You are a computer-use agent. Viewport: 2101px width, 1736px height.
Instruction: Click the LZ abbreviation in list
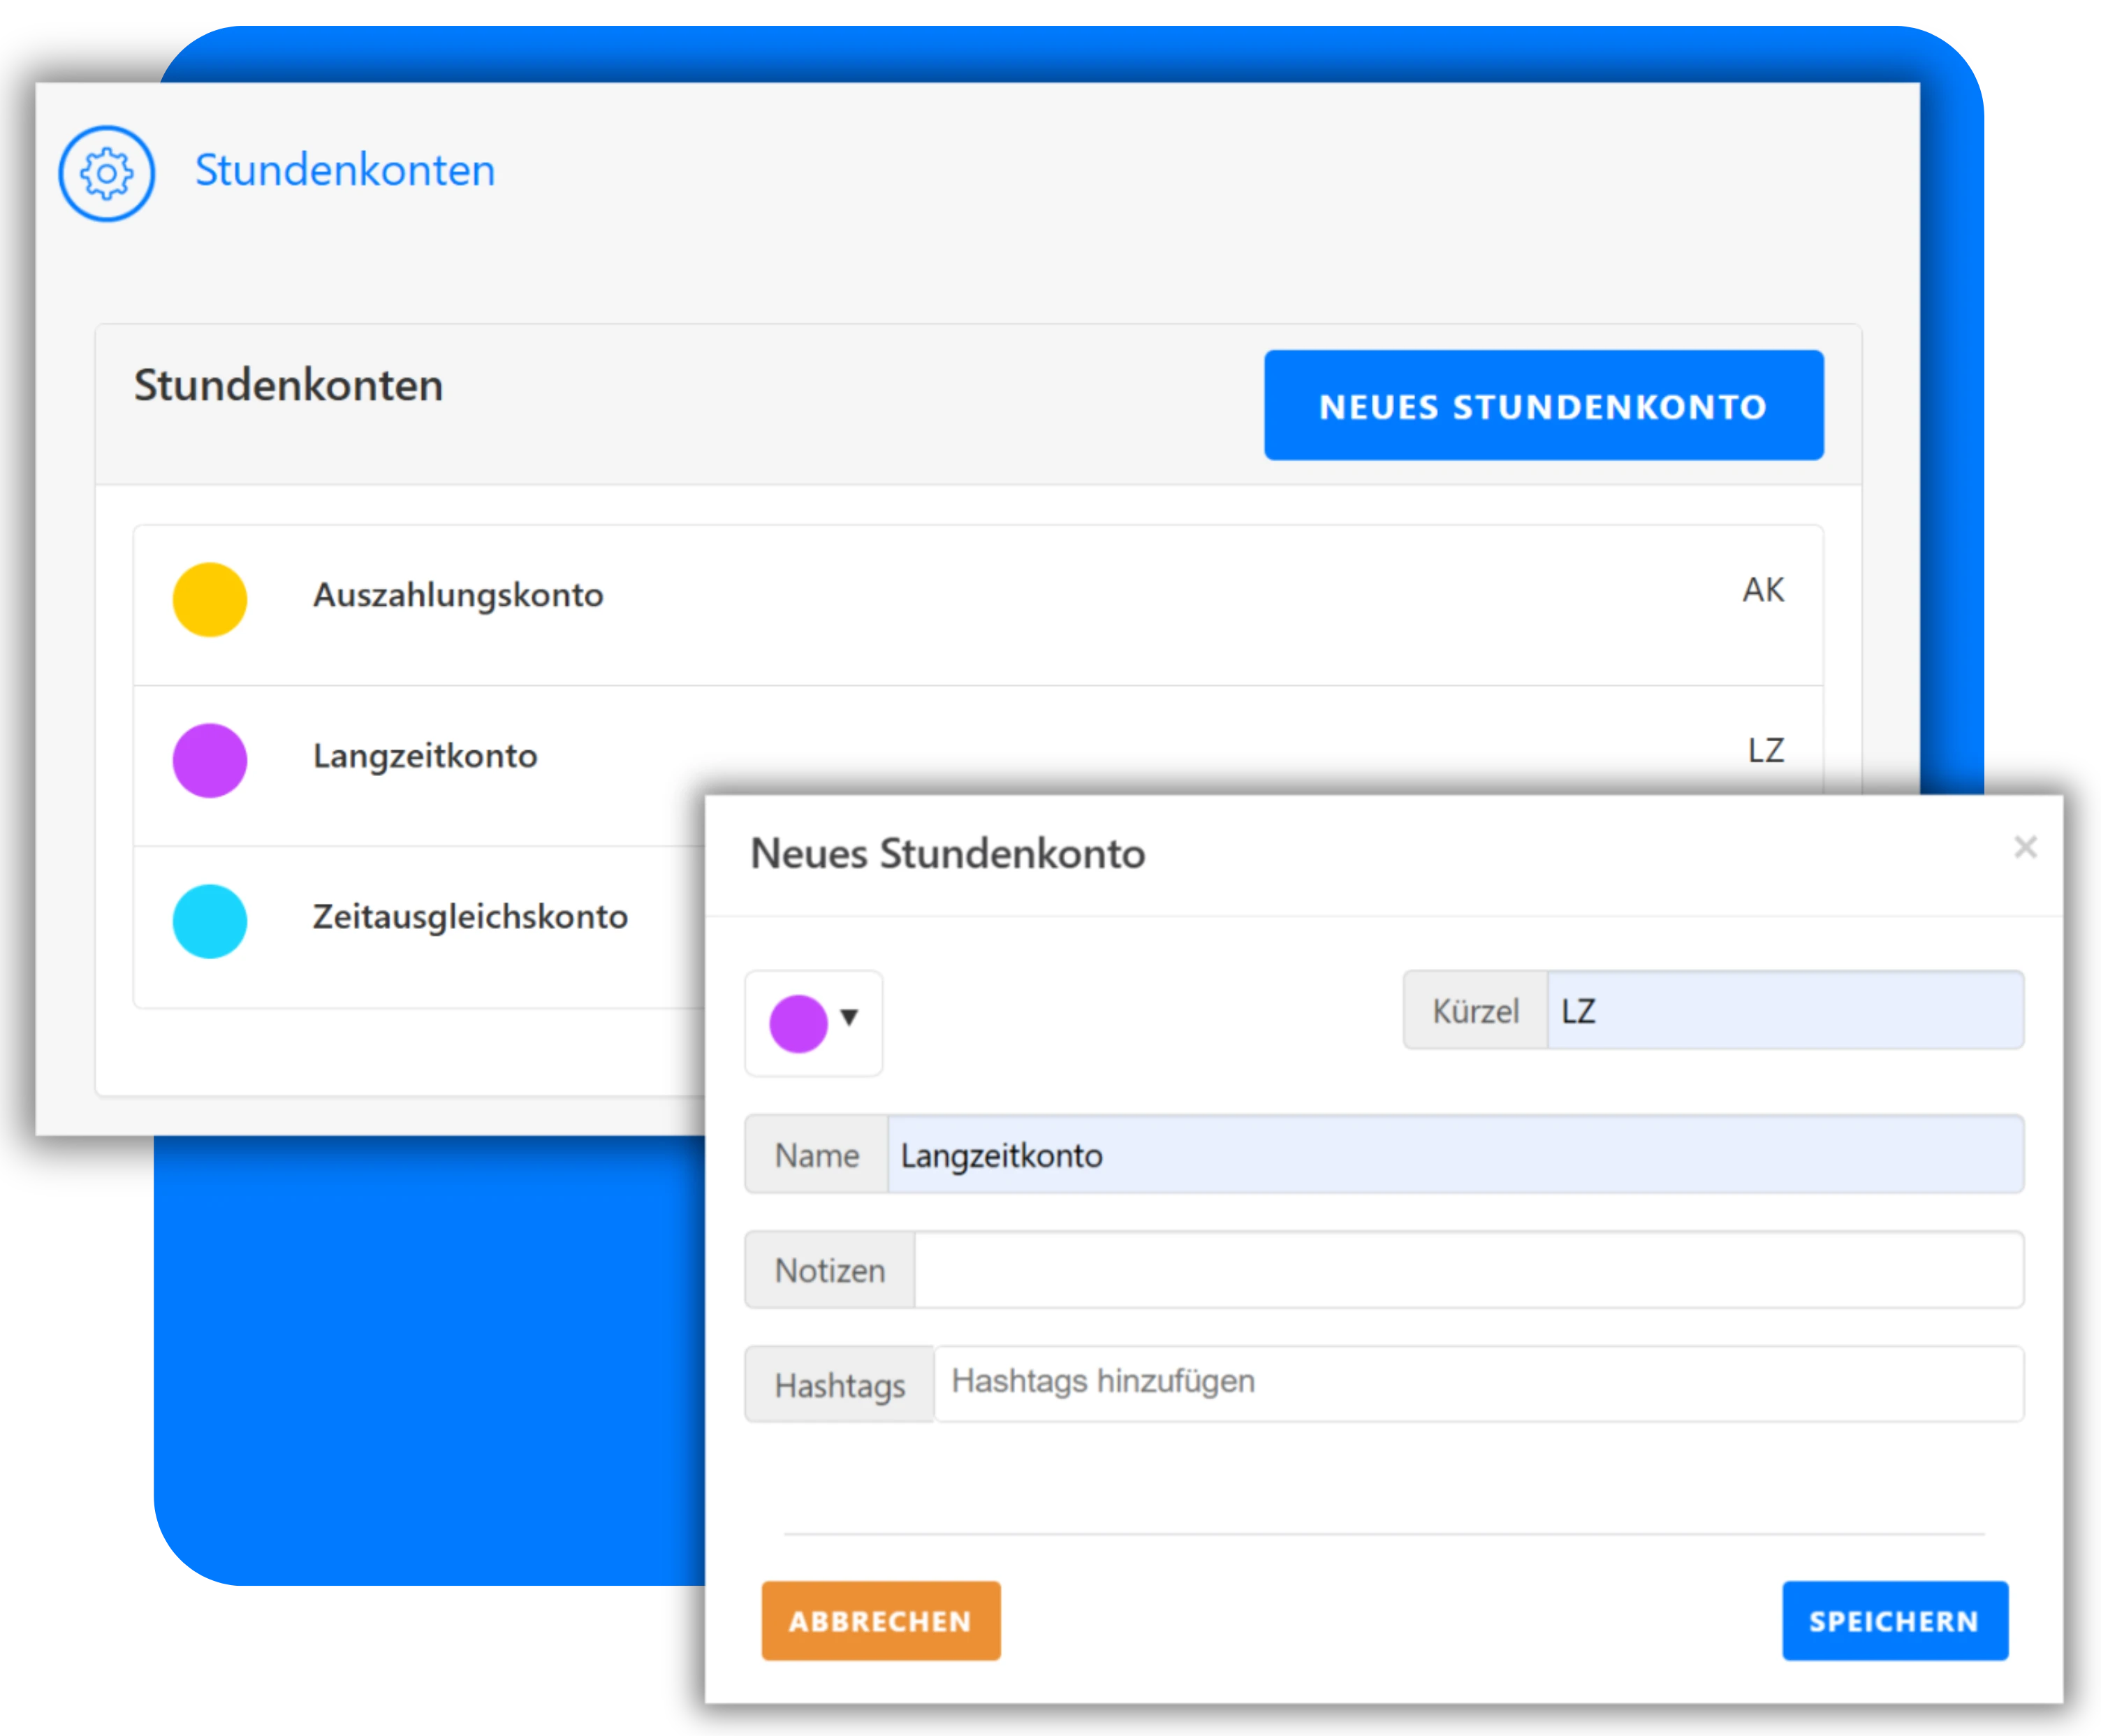pyautogui.click(x=1765, y=750)
